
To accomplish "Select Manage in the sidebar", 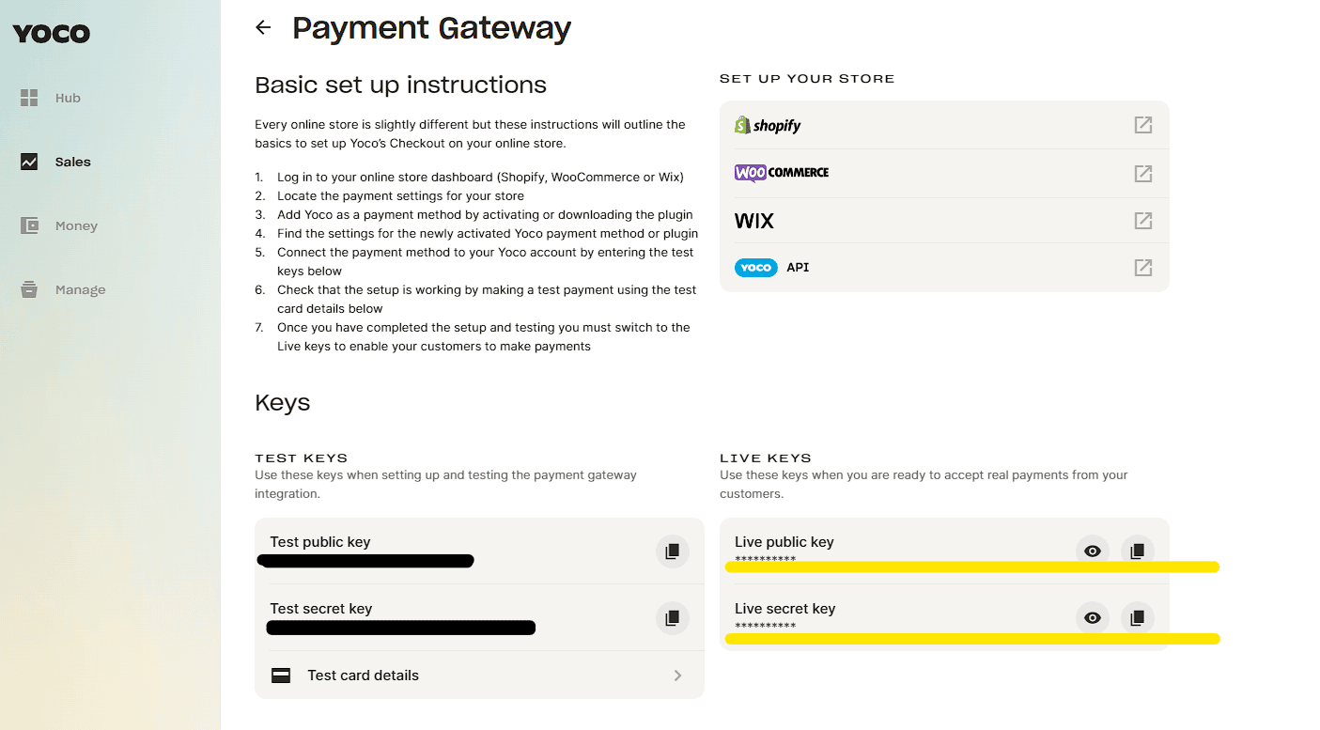I will (x=80, y=289).
